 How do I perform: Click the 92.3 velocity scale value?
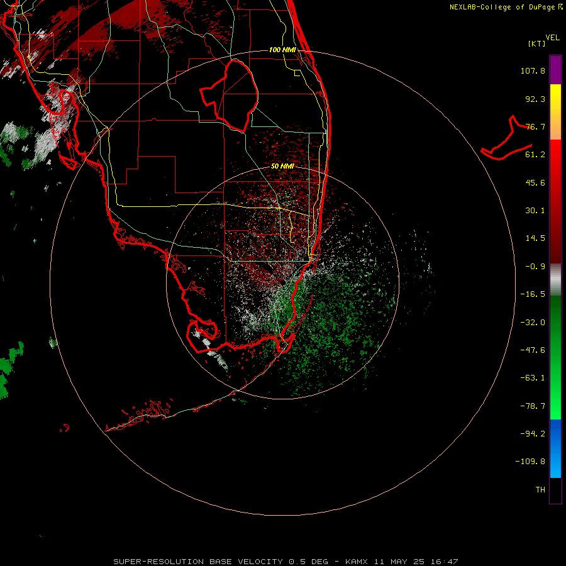tap(535, 99)
